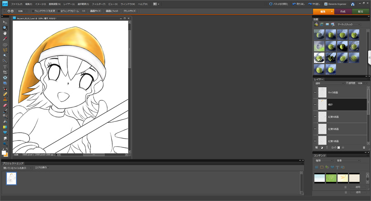Screen dimensions: 371x201
Task: Select the Eyedropper tool
Action: tap(5, 39)
